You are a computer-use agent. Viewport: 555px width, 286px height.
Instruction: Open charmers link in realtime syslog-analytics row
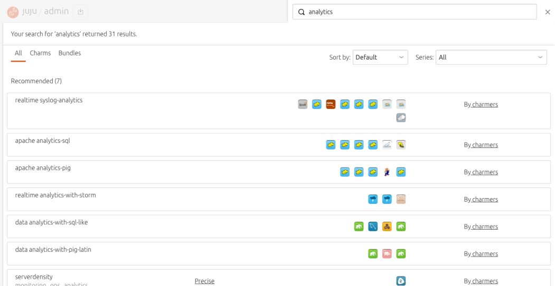[485, 104]
